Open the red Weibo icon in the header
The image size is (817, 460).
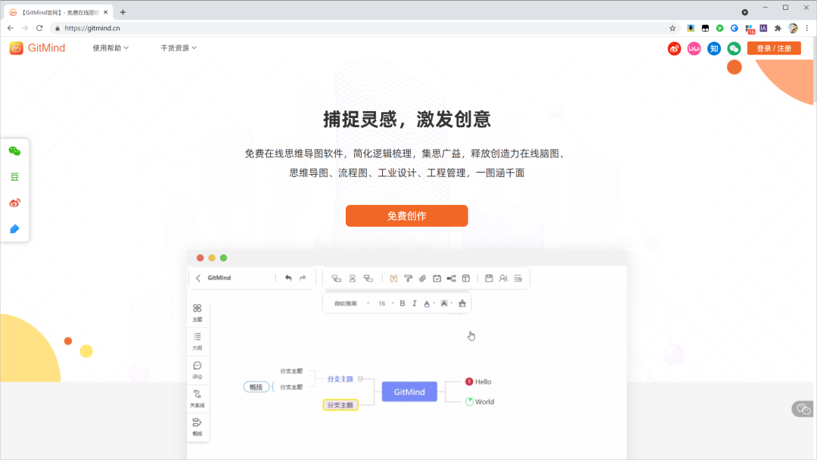[x=674, y=48]
